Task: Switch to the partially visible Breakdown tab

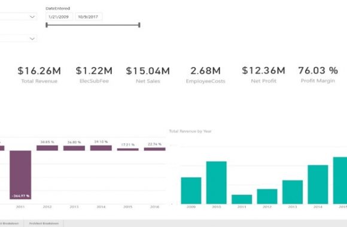Action: [x=10, y=223]
